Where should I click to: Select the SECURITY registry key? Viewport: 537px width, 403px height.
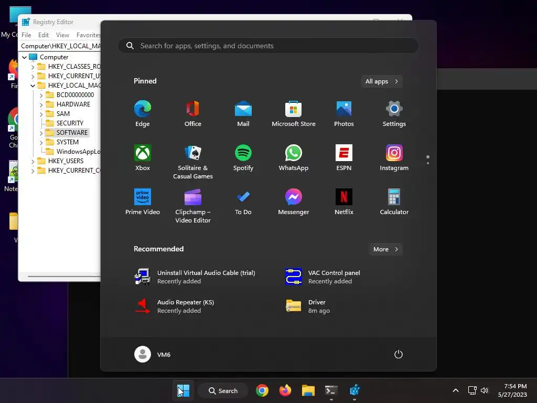(x=70, y=123)
